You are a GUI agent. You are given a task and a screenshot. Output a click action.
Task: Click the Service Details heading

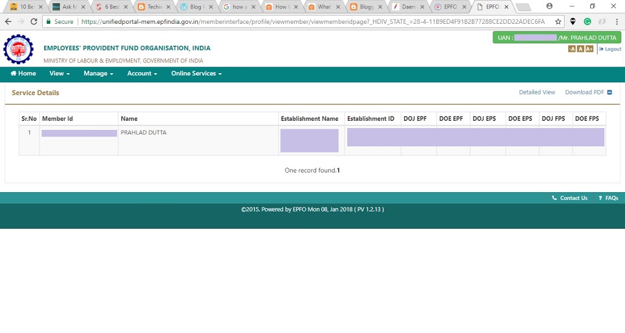coord(35,93)
